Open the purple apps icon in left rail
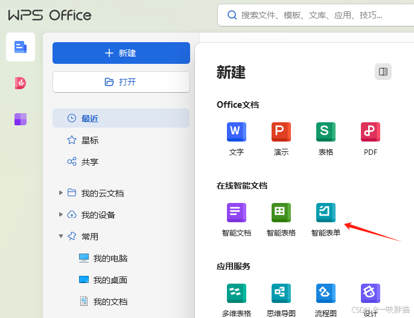Viewport: 414px width, 318px height. [x=21, y=119]
